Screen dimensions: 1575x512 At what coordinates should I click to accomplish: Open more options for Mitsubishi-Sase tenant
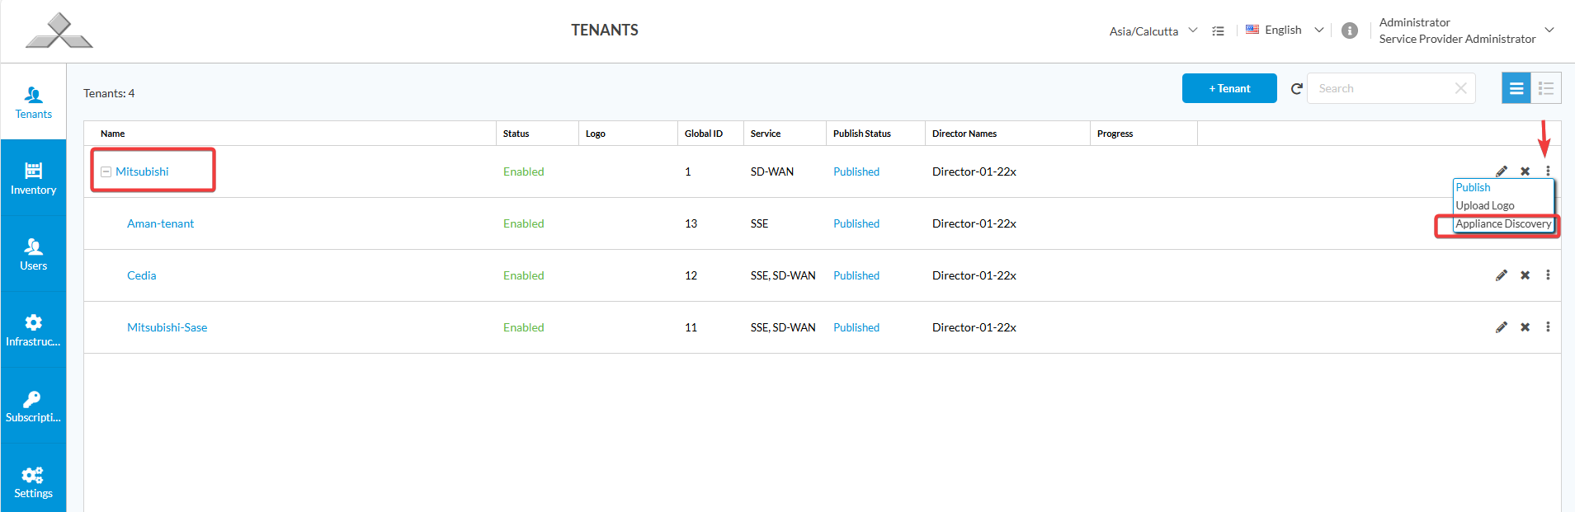[x=1548, y=327]
